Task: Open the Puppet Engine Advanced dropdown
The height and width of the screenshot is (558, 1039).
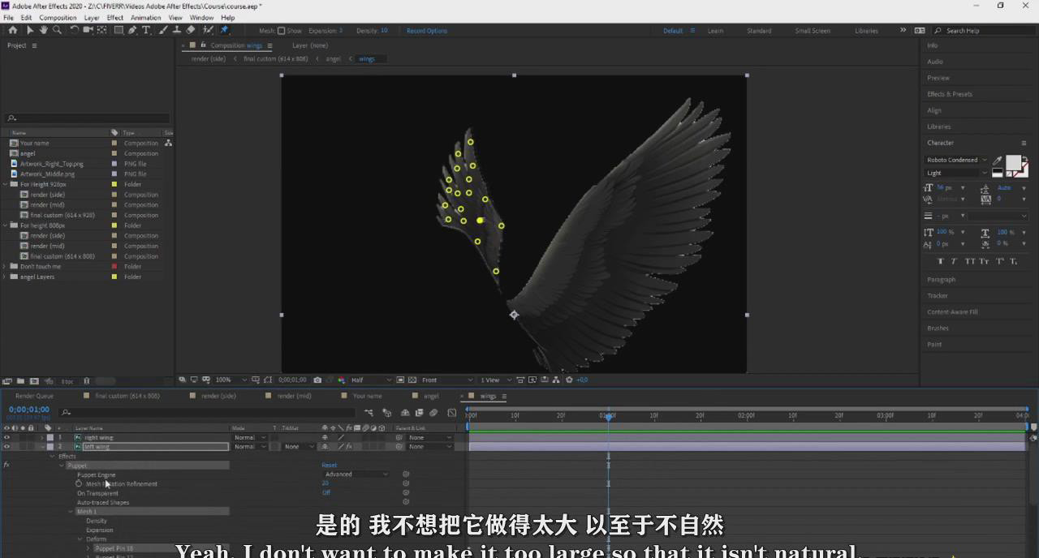Action: coord(356,474)
